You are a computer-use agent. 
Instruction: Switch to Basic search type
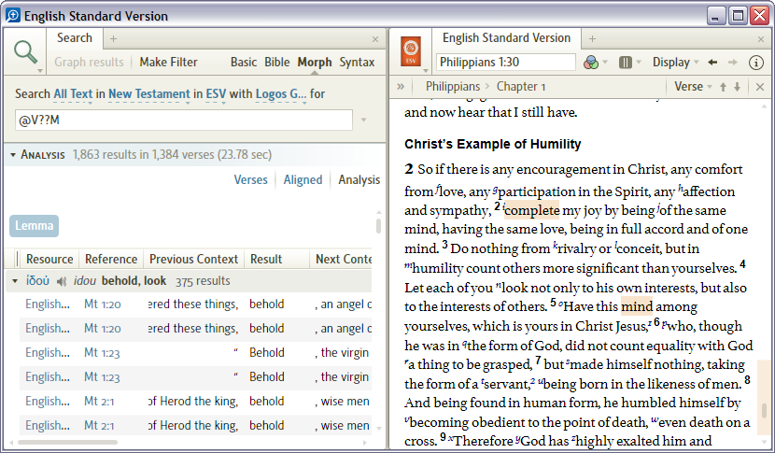pos(243,63)
